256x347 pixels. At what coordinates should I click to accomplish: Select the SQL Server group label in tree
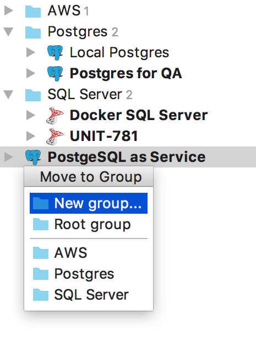(x=85, y=95)
